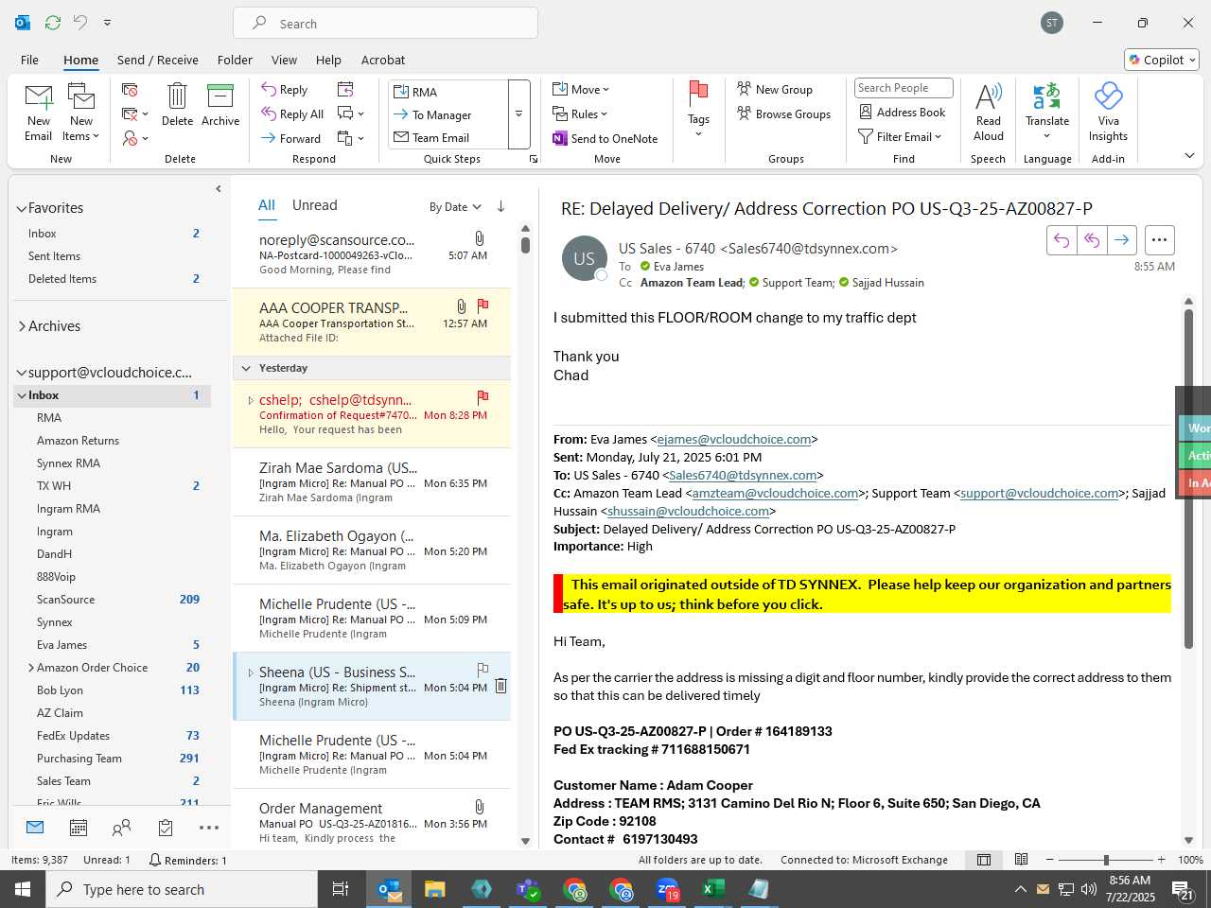Toggle flag on AAA COOPER TRANSP message

(483, 306)
